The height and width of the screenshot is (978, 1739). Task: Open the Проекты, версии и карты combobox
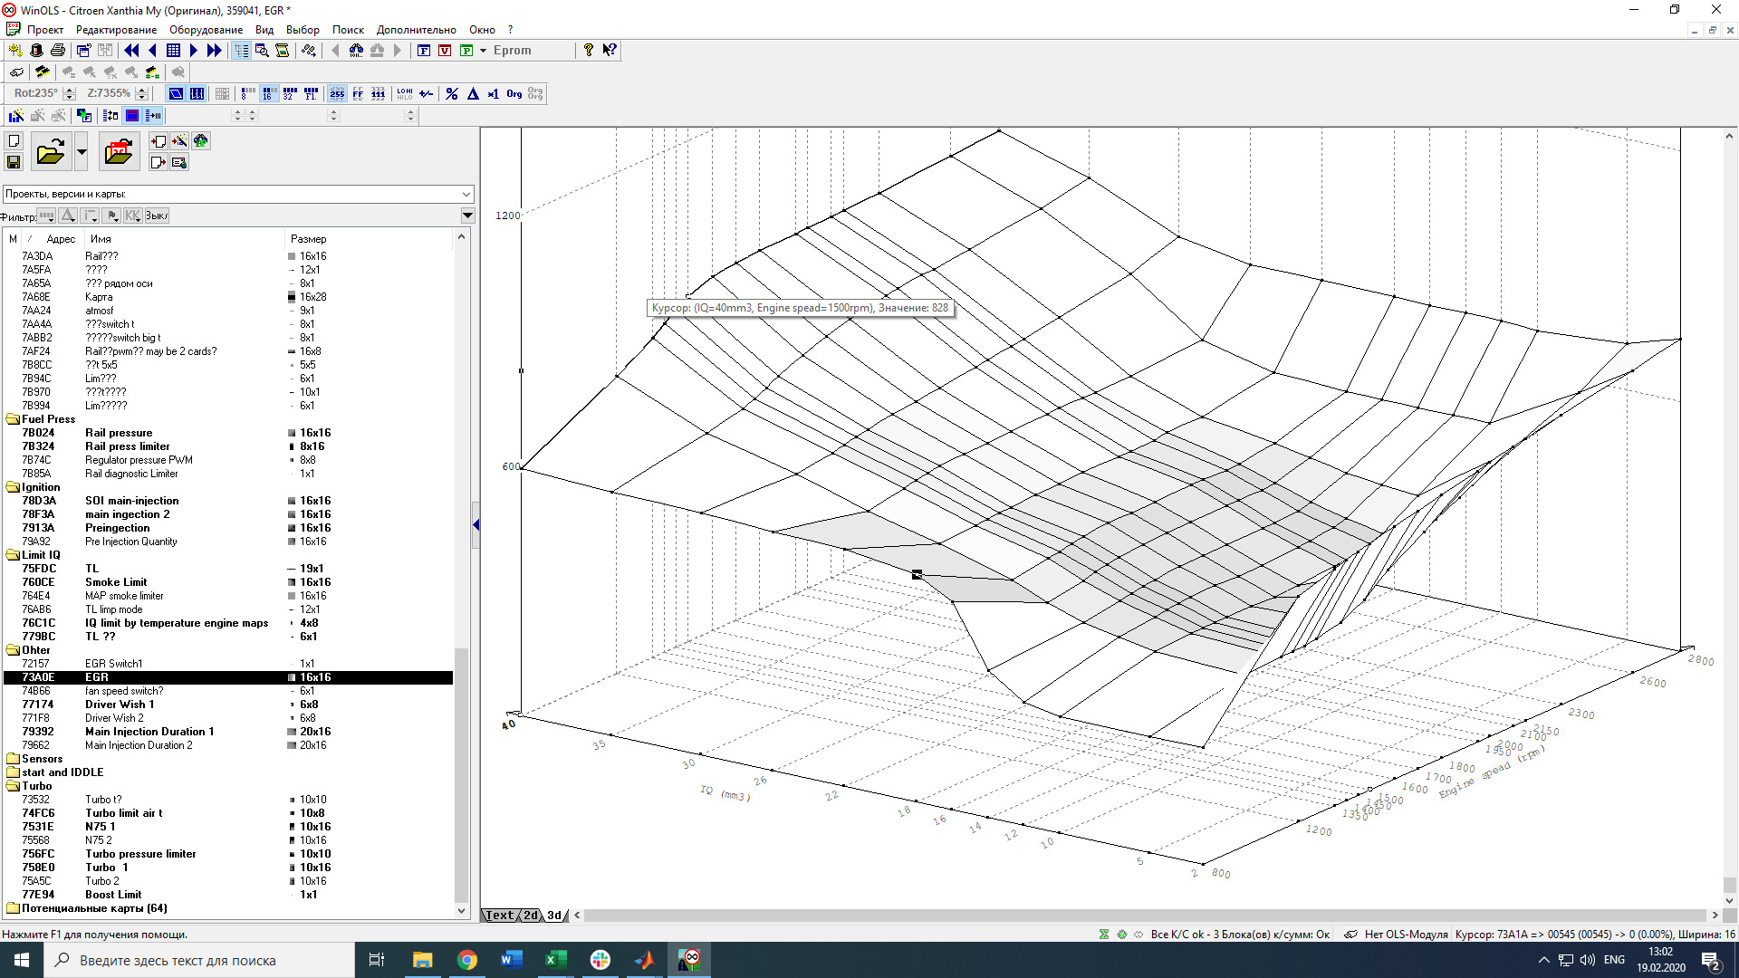(x=238, y=194)
